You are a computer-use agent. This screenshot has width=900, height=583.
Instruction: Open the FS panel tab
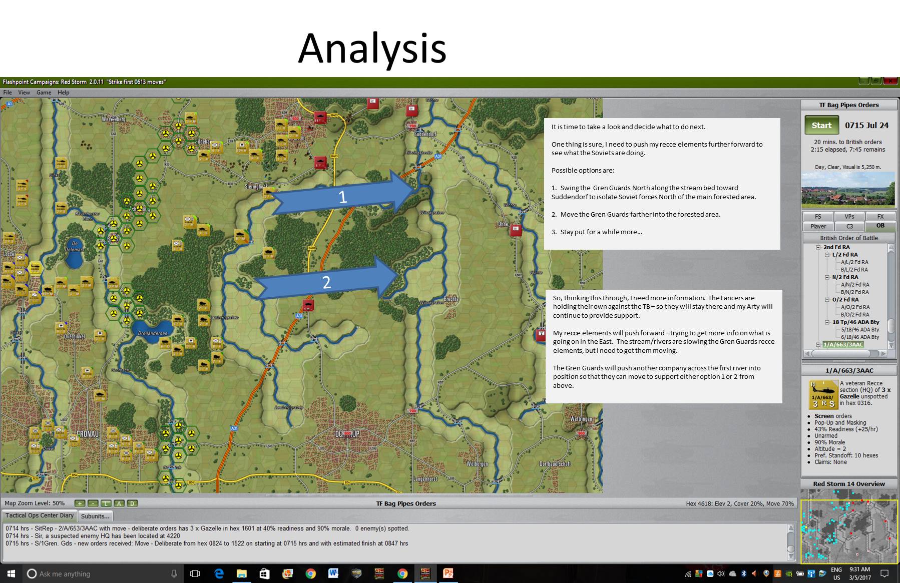tap(818, 217)
